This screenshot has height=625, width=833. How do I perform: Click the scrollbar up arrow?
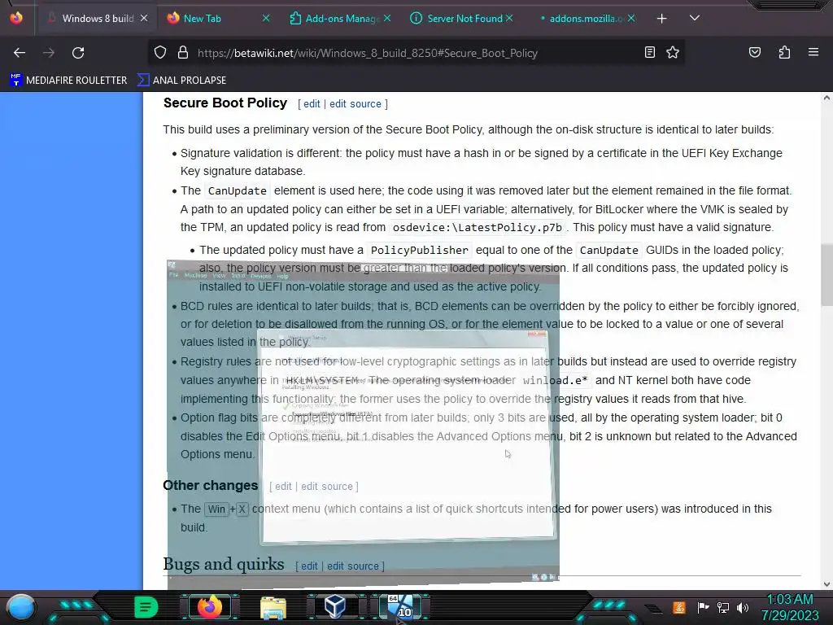(826, 98)
